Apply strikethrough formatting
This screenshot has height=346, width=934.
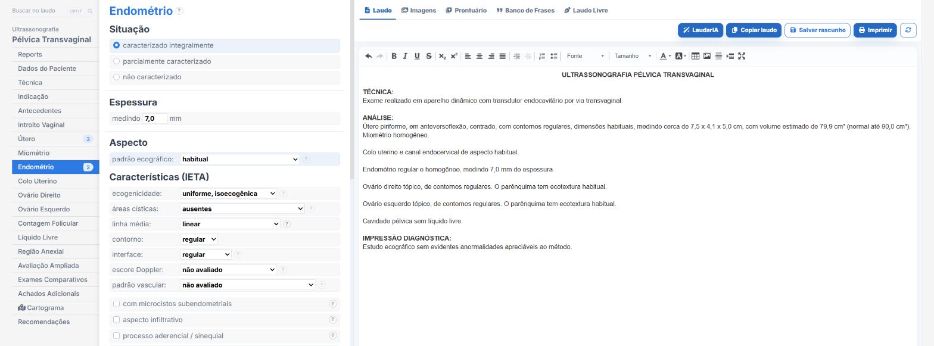point(429,56)
